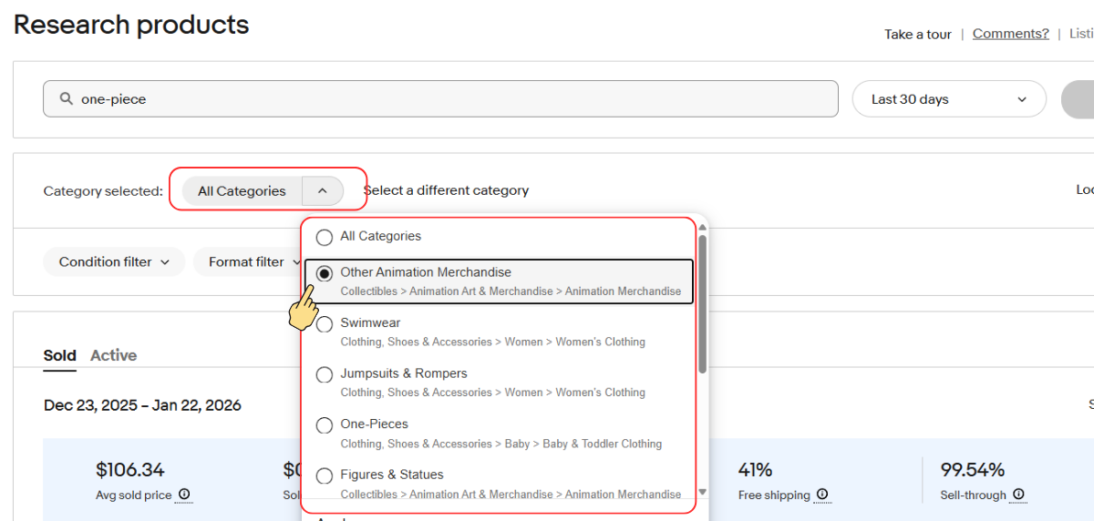Collapse category list with chevron button

tap(323, 190)
